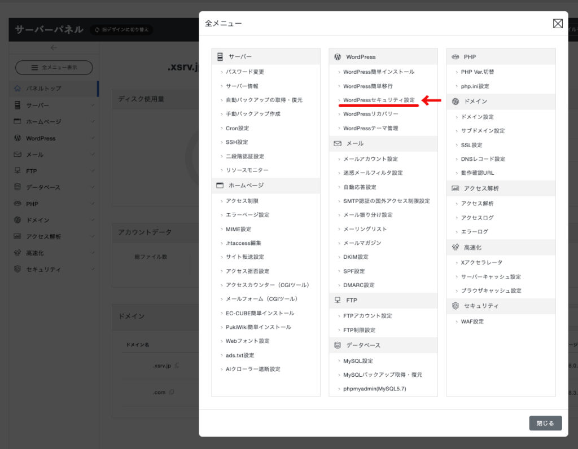Select 高速化 item in sidebar
This screenshot has height=449, width=578.
54,253
